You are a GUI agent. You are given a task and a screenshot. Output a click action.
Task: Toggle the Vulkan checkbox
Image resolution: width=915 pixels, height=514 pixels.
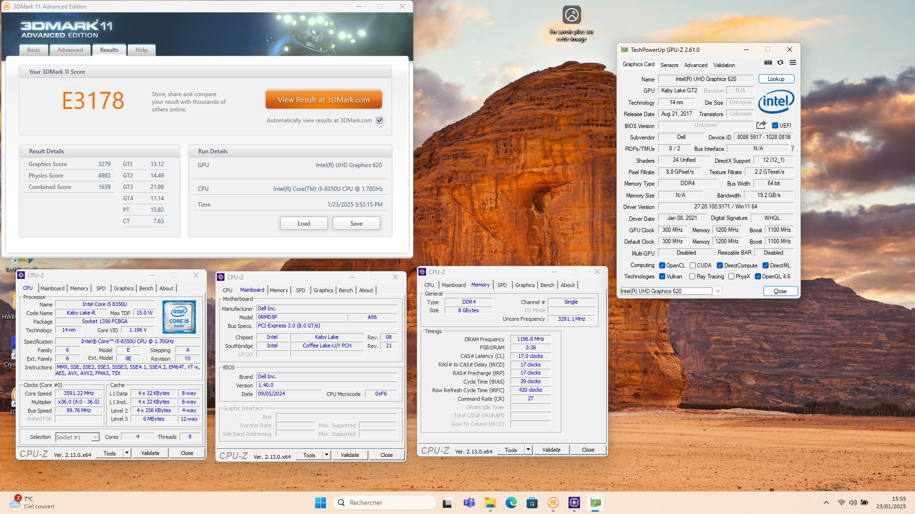pos(662,277)
